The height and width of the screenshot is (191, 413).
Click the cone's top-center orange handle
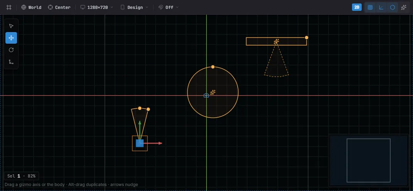[140, 108]
